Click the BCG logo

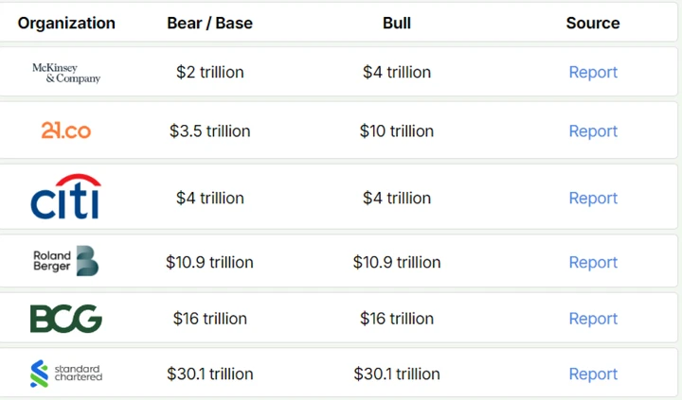tap(66, 319)
